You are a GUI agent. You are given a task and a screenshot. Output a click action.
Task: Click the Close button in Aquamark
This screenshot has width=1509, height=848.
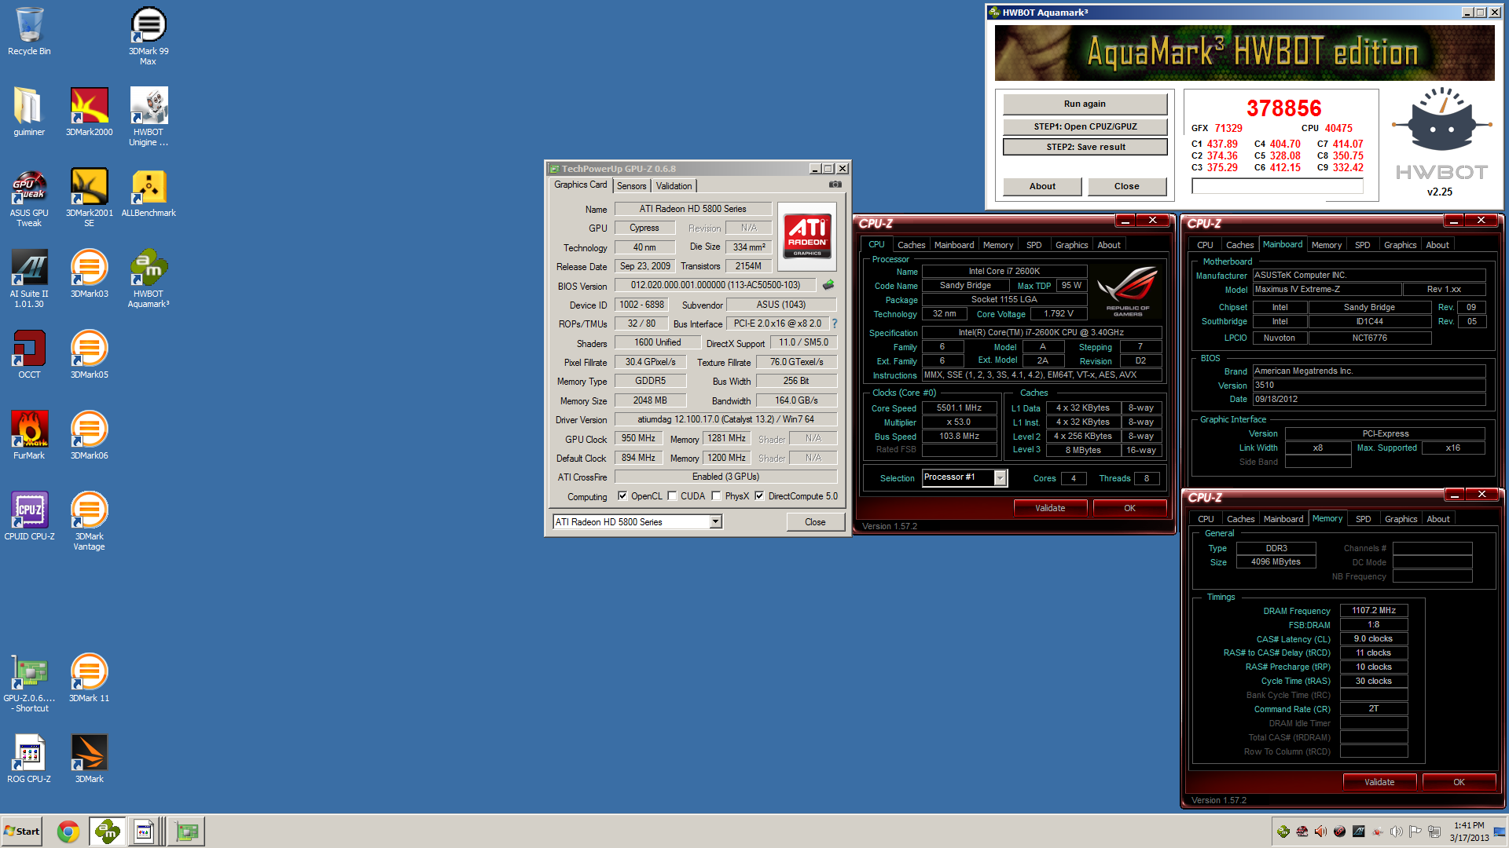tap(1126, 186)
